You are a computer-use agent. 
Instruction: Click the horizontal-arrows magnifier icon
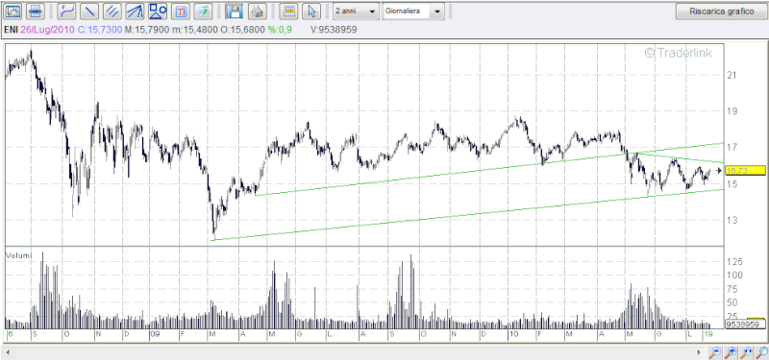[x=747, y=351]
